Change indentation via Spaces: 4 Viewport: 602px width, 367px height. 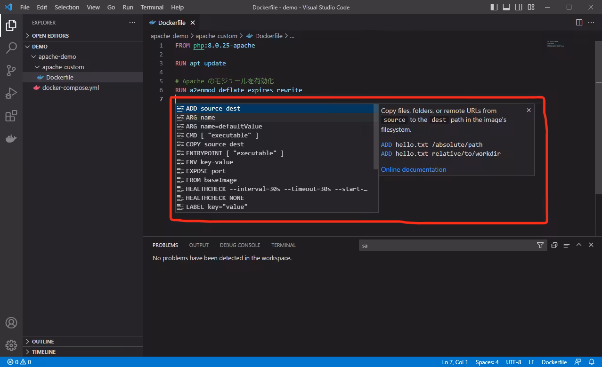point(487,362)
